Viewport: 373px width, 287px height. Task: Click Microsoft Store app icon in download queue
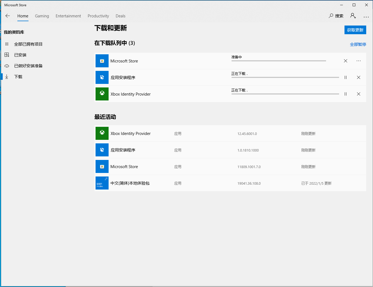102,61
